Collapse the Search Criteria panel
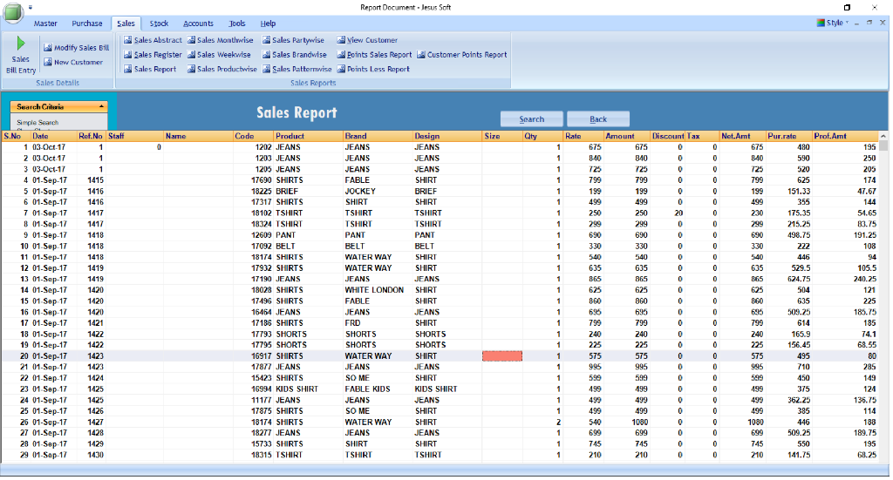This screenshot has width=893, height=480. point(102,106)
